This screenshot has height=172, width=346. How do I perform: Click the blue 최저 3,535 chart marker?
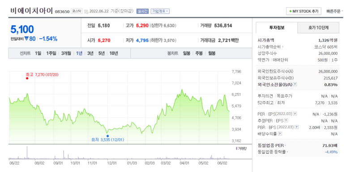click(x=107, y=136)
